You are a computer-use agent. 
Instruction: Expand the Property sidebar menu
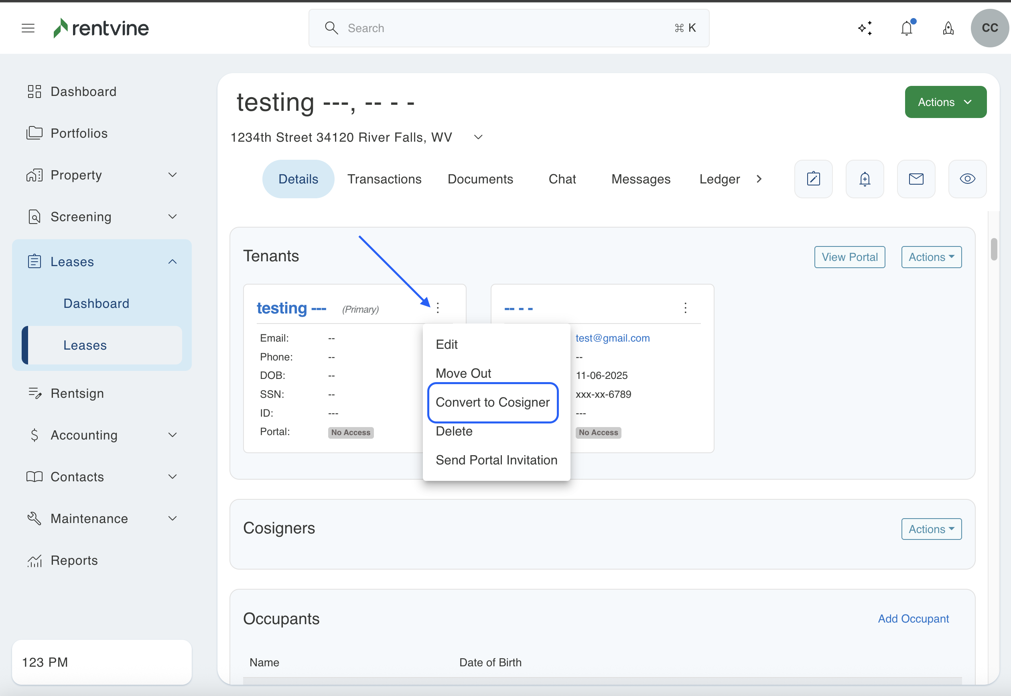[173, 175]
